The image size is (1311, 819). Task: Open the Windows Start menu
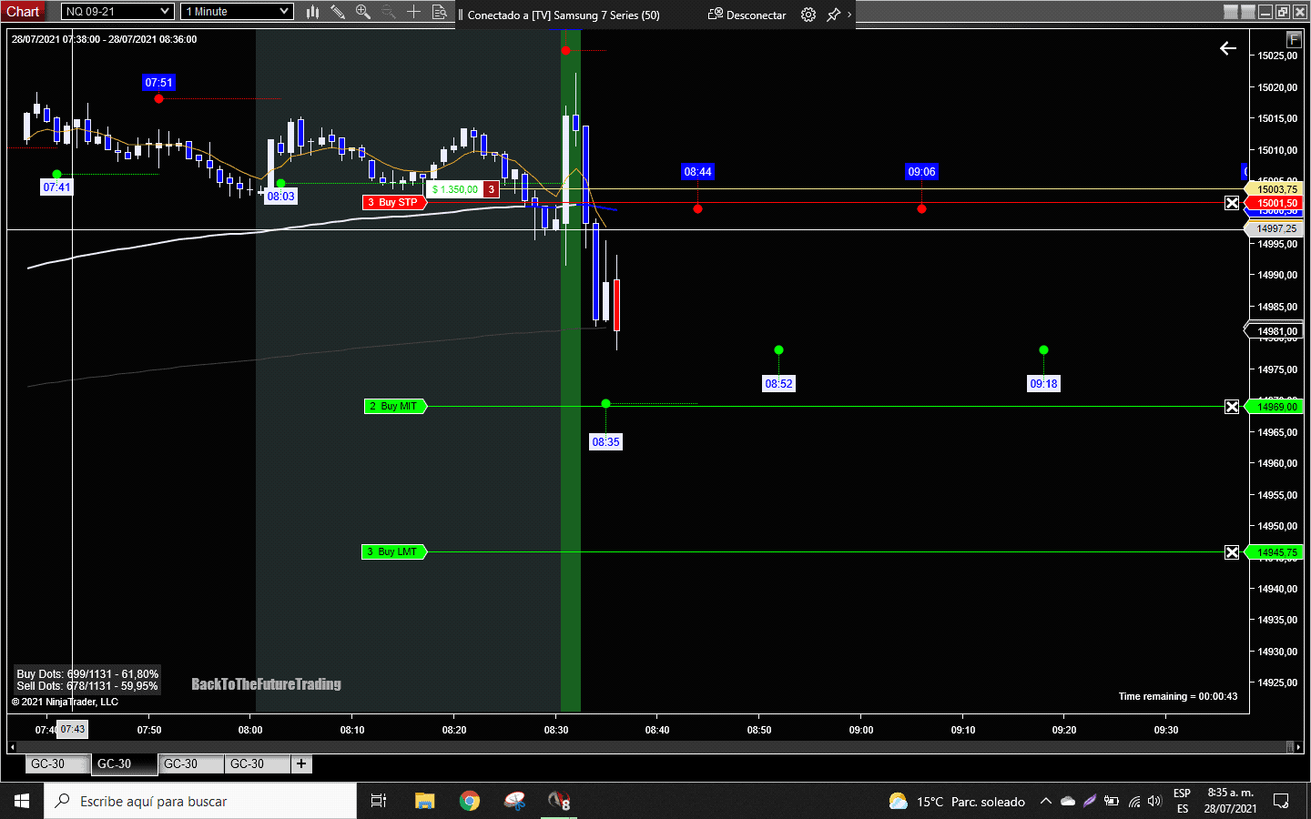click(x=22, y=801)
